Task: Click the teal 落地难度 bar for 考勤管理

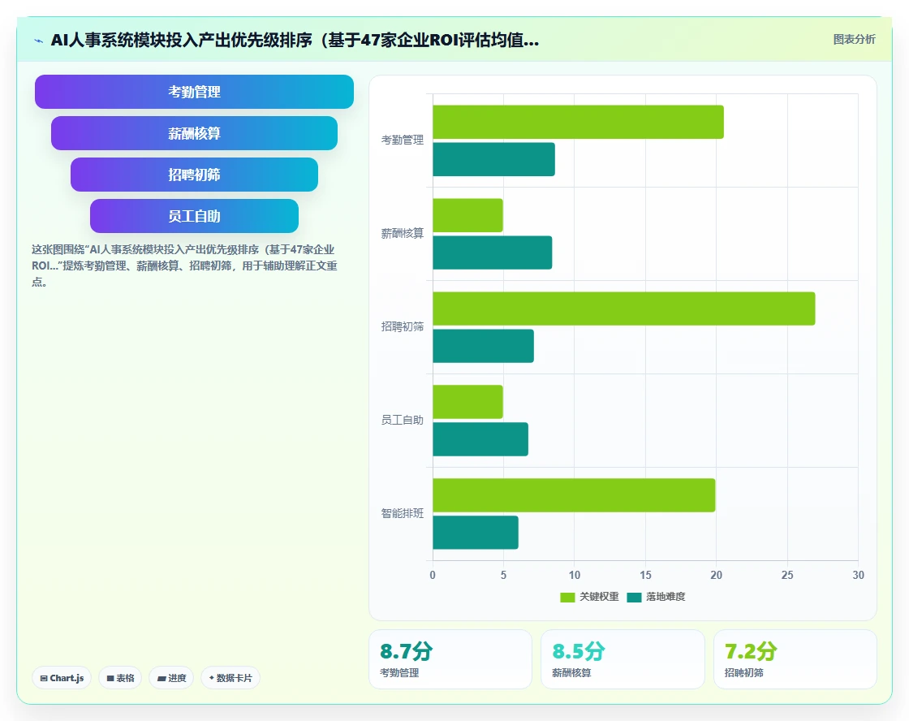Action: coord(494,159)
